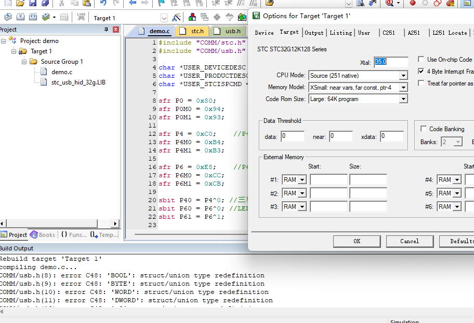Click the Batch Build icon
This screenshot has height=323, width=474.
[46, 17]
